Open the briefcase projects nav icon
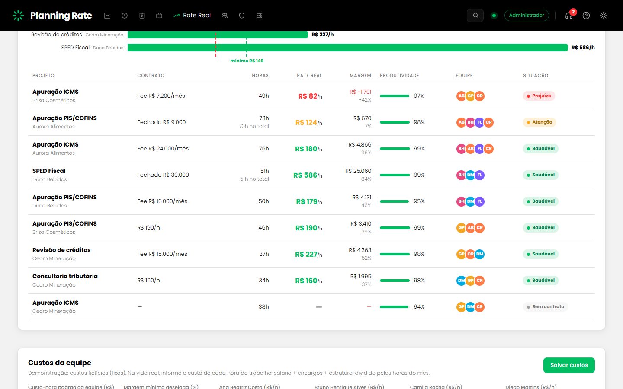 click(159, 16)
